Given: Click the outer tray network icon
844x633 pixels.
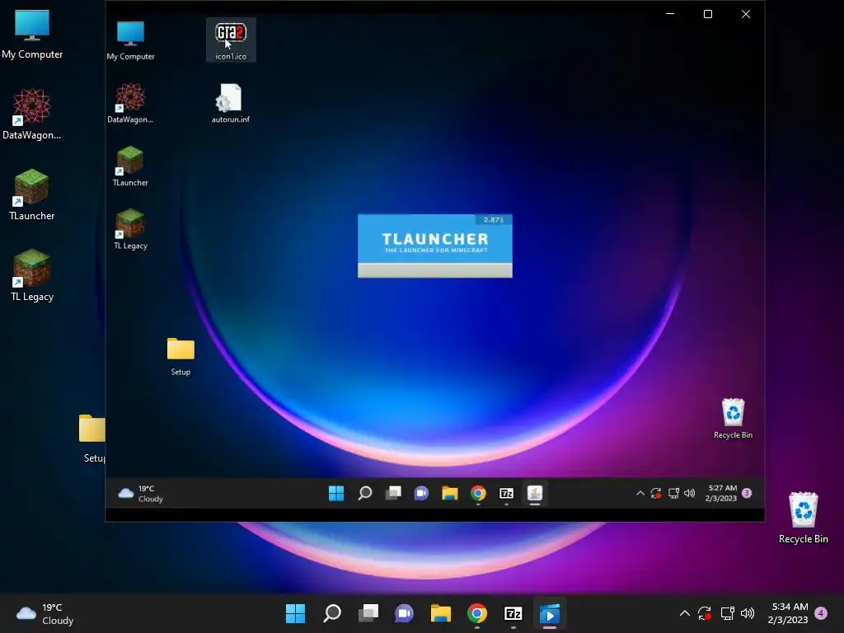Looking at the screenshot, I should click(727, 613).
